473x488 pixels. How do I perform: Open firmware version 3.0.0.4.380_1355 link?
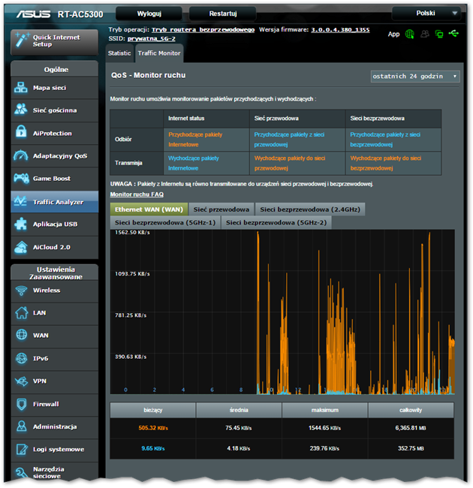(340, 29)
